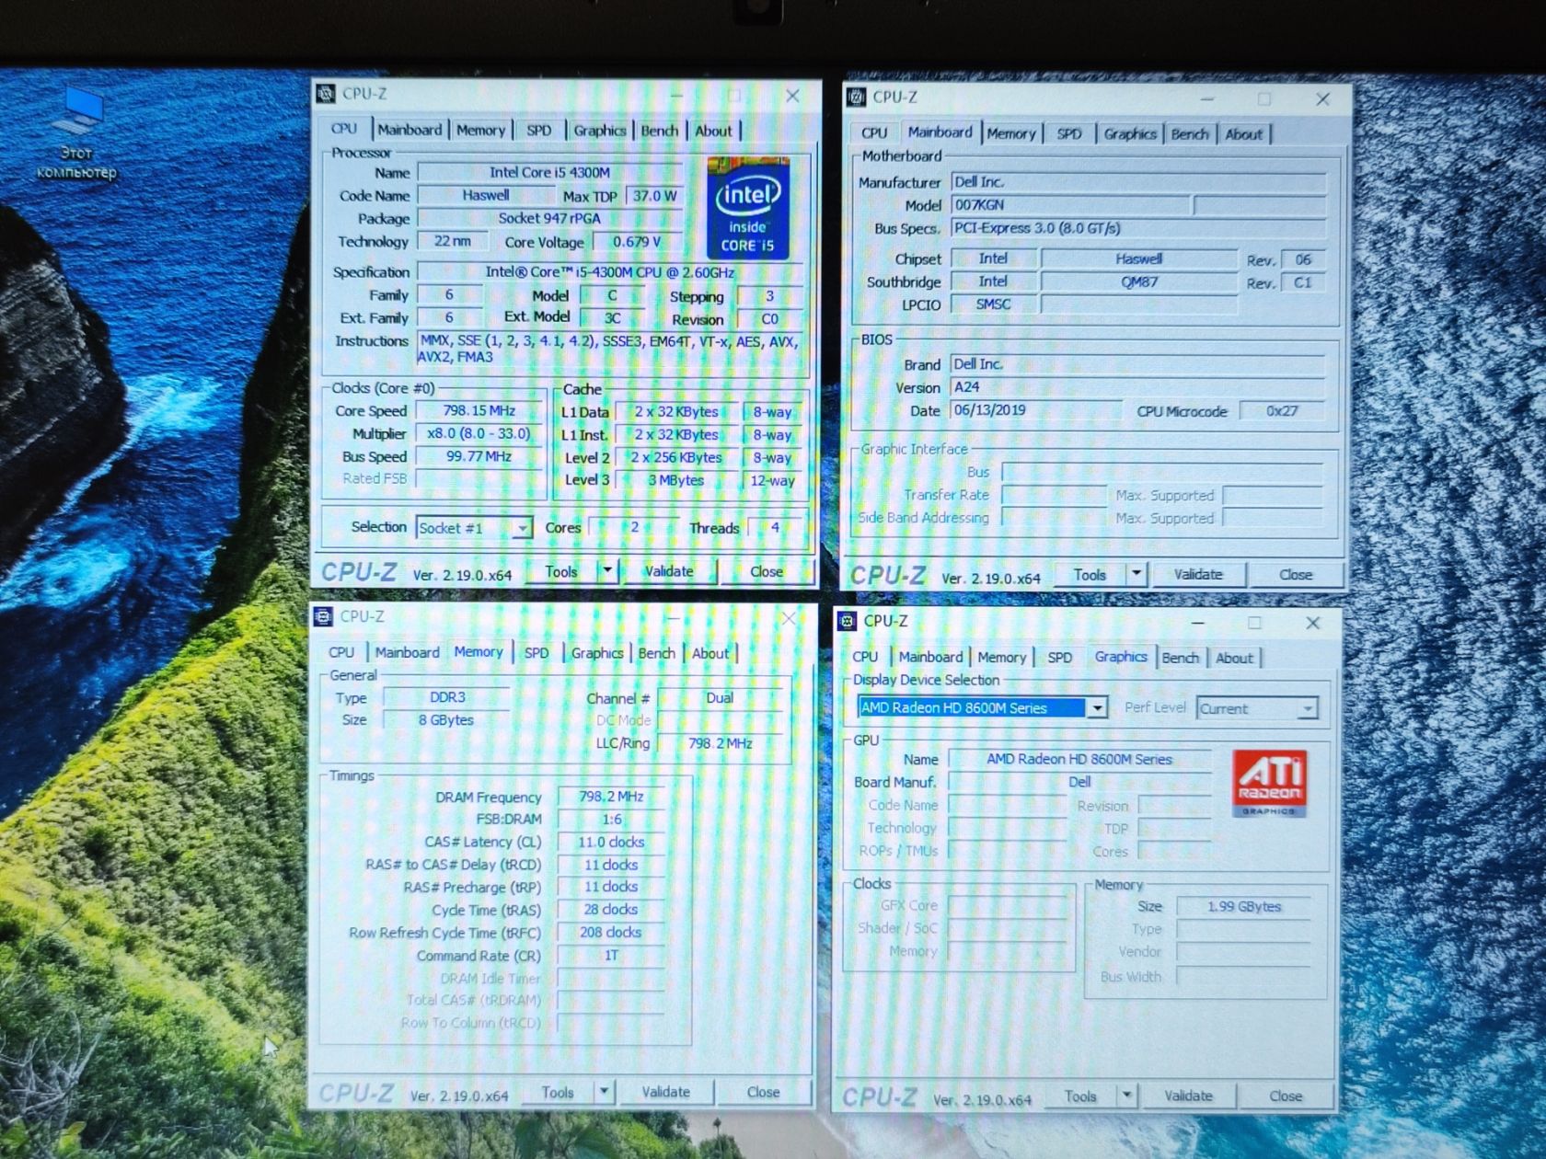
Task: Select CPU tab in Memory window
Action: pos(341,652)
